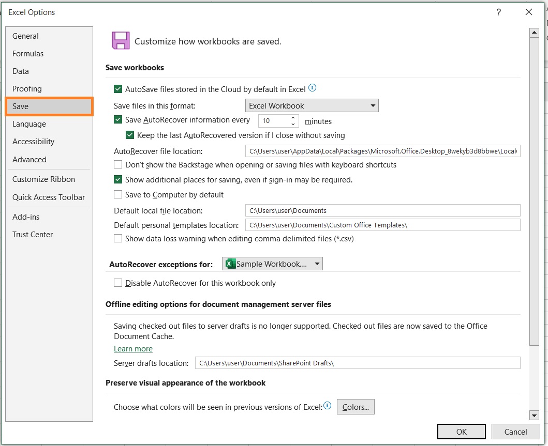Click the scrollbar up arrow
This screenshot has width=548, height=446.
click(534, 33)
